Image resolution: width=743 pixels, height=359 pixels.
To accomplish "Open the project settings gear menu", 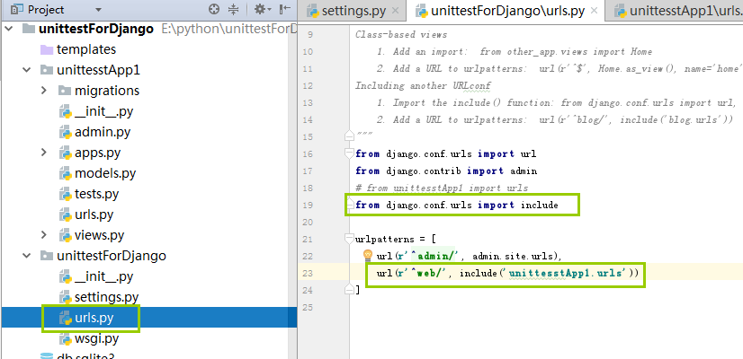I will pos(263,9).
